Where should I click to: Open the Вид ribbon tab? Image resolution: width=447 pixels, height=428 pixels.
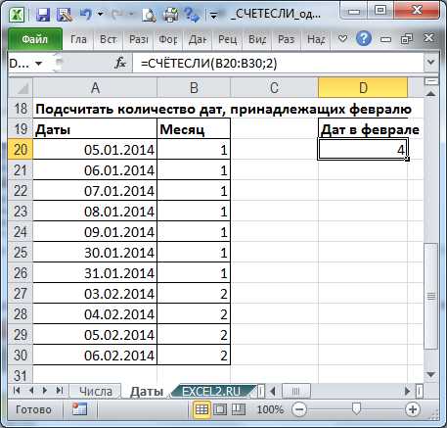[257, 39]
